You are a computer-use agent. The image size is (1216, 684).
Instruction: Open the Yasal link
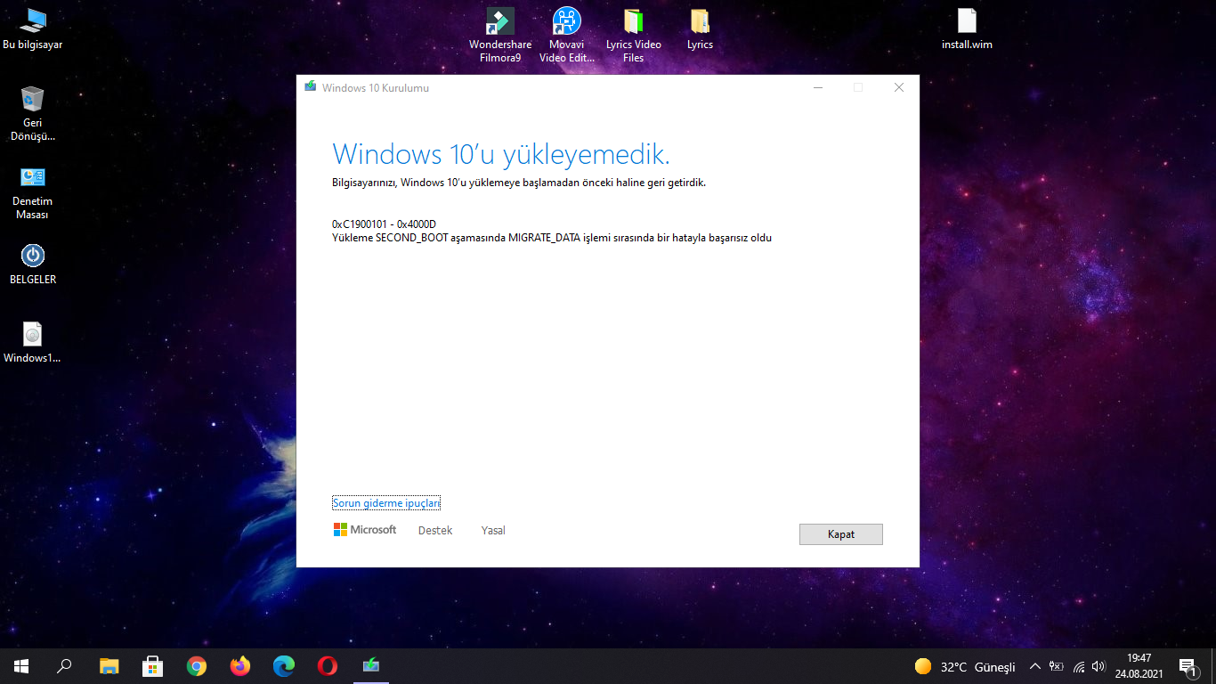[x=493, y=530]
